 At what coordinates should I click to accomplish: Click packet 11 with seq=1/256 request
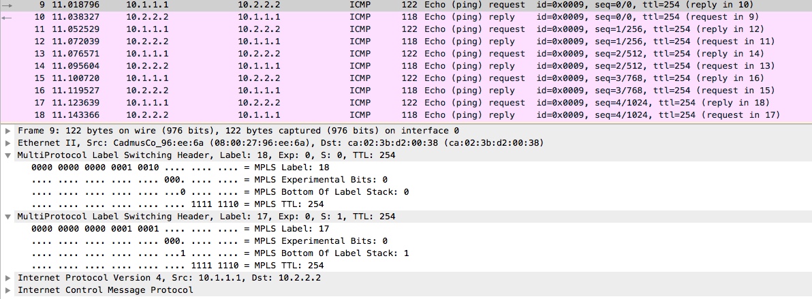click(272, 29)
